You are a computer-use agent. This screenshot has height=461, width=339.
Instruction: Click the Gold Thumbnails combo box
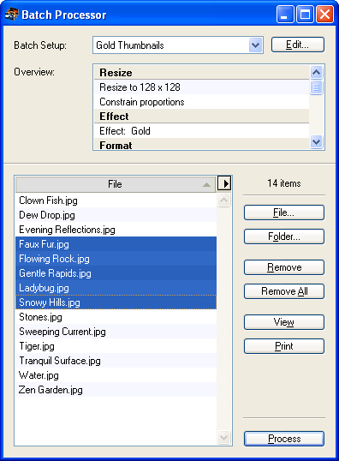click(178, 45)
